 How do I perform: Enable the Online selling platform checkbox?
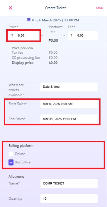tap(11, 154)
